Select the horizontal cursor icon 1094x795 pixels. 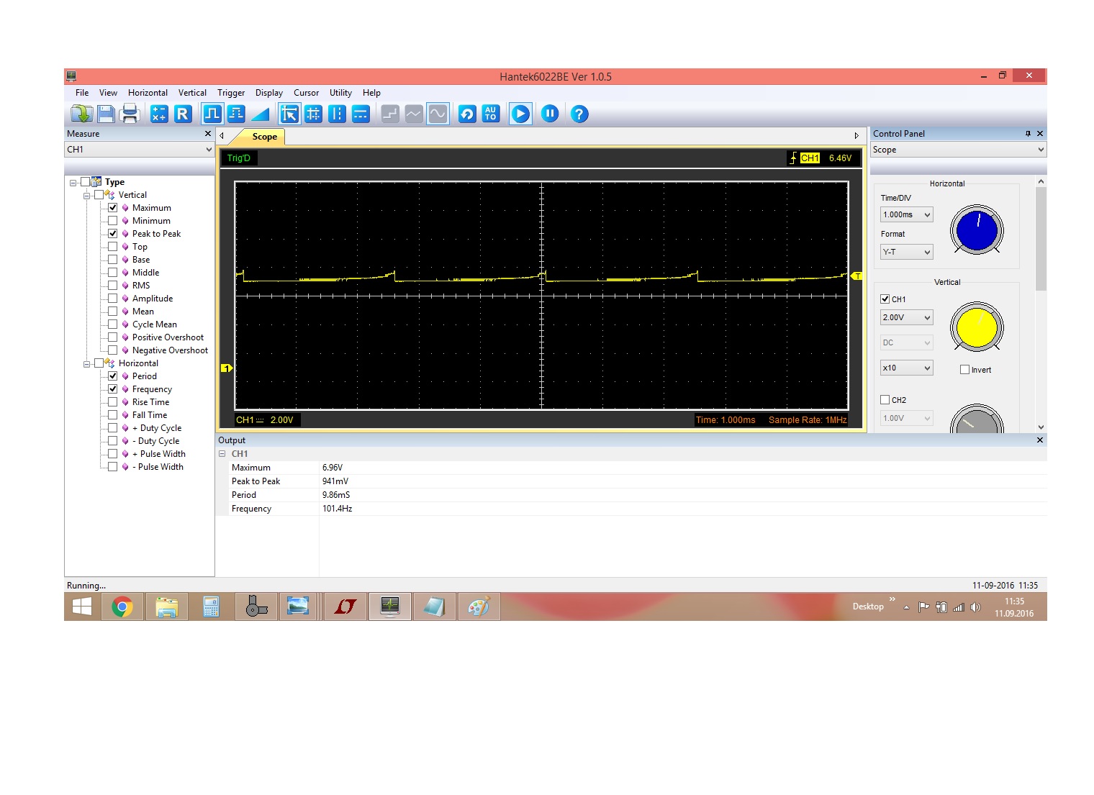pyautogui.click(x=361, y=114)
